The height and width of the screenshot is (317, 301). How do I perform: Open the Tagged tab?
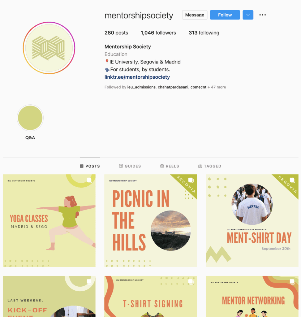click(x=210, y=166)
